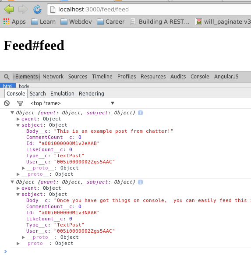Open the top frame context dropdown
Screen dimensions: 251x255
pyautogui.click(x=72, y=103)
